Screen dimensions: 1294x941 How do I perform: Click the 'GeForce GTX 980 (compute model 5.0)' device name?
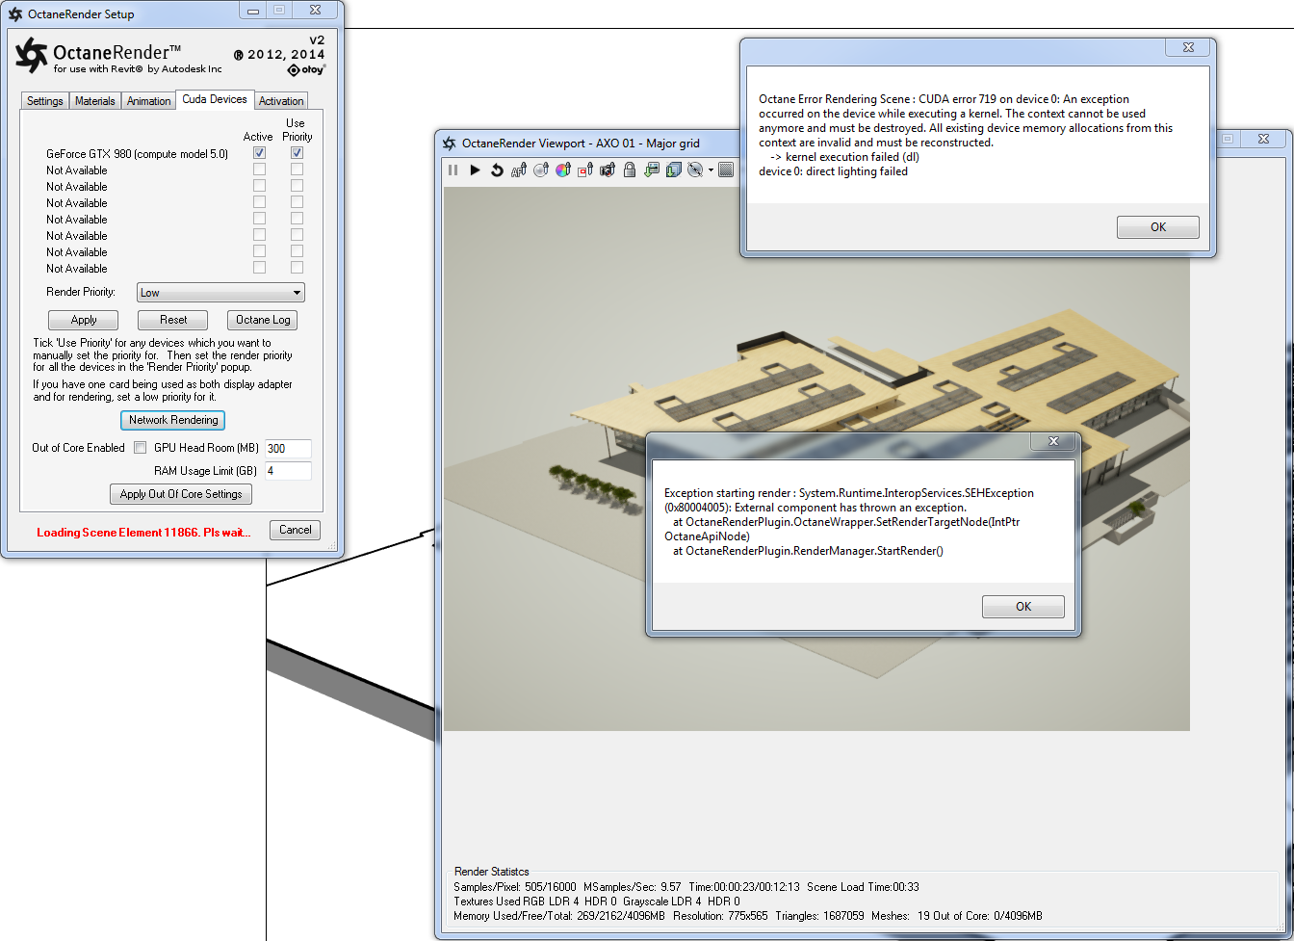137,154
